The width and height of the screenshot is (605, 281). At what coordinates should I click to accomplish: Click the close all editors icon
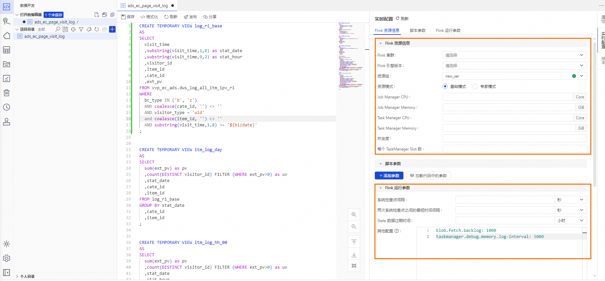(112, 15)
